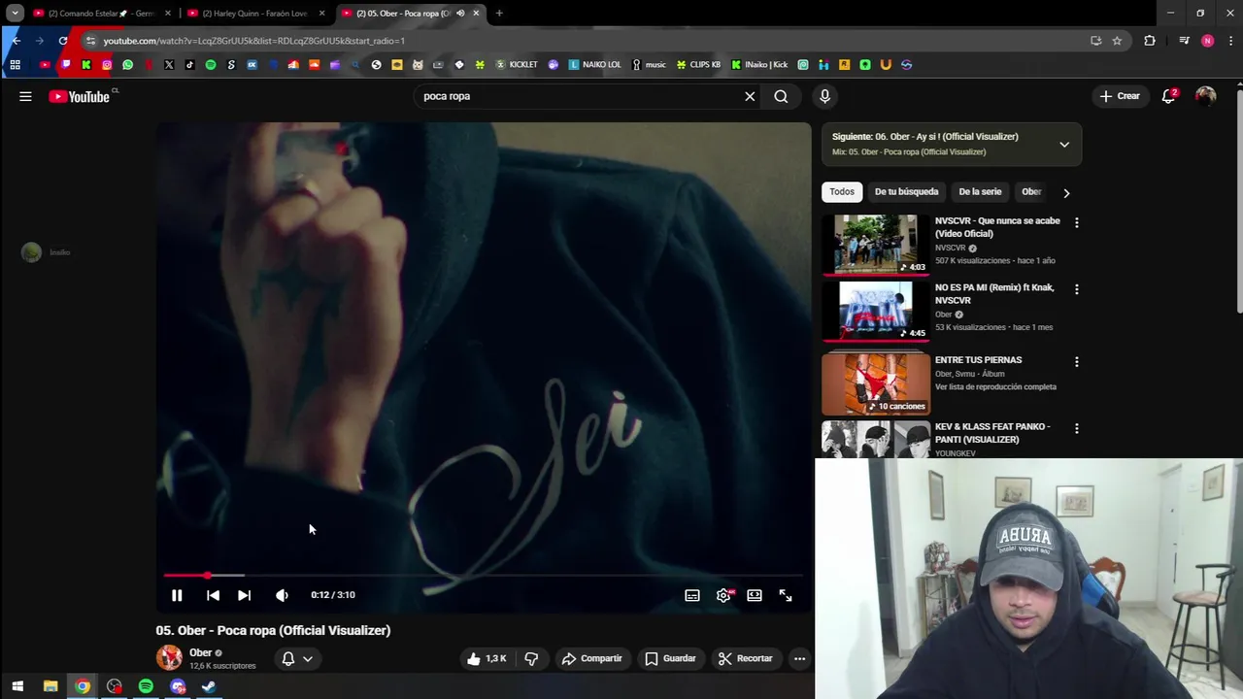
Task: Open the YouTube notifications bell
Action: 1169,96
